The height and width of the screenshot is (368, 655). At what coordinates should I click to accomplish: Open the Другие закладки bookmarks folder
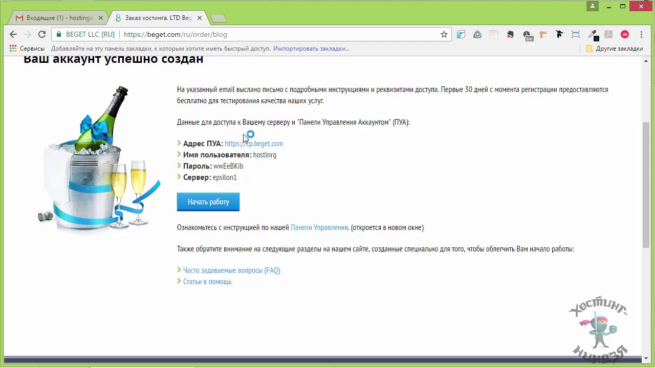click(615, 49)
